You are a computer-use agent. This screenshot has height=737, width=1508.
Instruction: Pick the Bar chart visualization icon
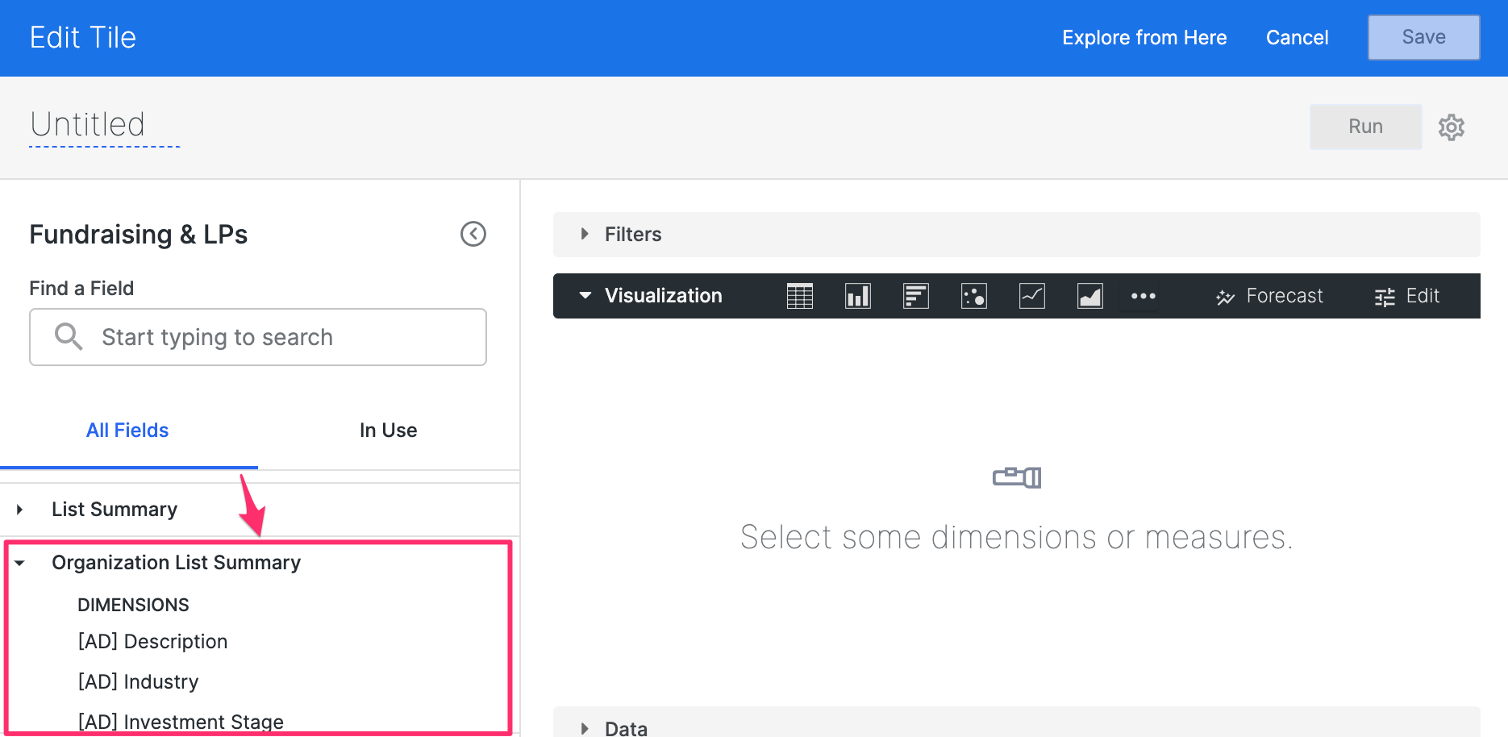[915, 296]
